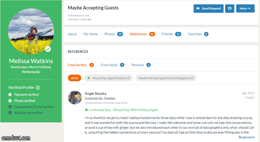Click the Verified Profile info icon
The image size is (260, 142).
[38, 88]
